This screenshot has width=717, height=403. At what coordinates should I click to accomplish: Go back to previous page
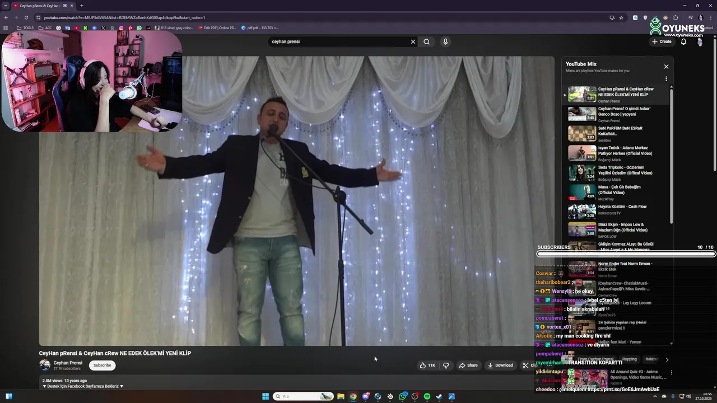[x=6, y=17]
